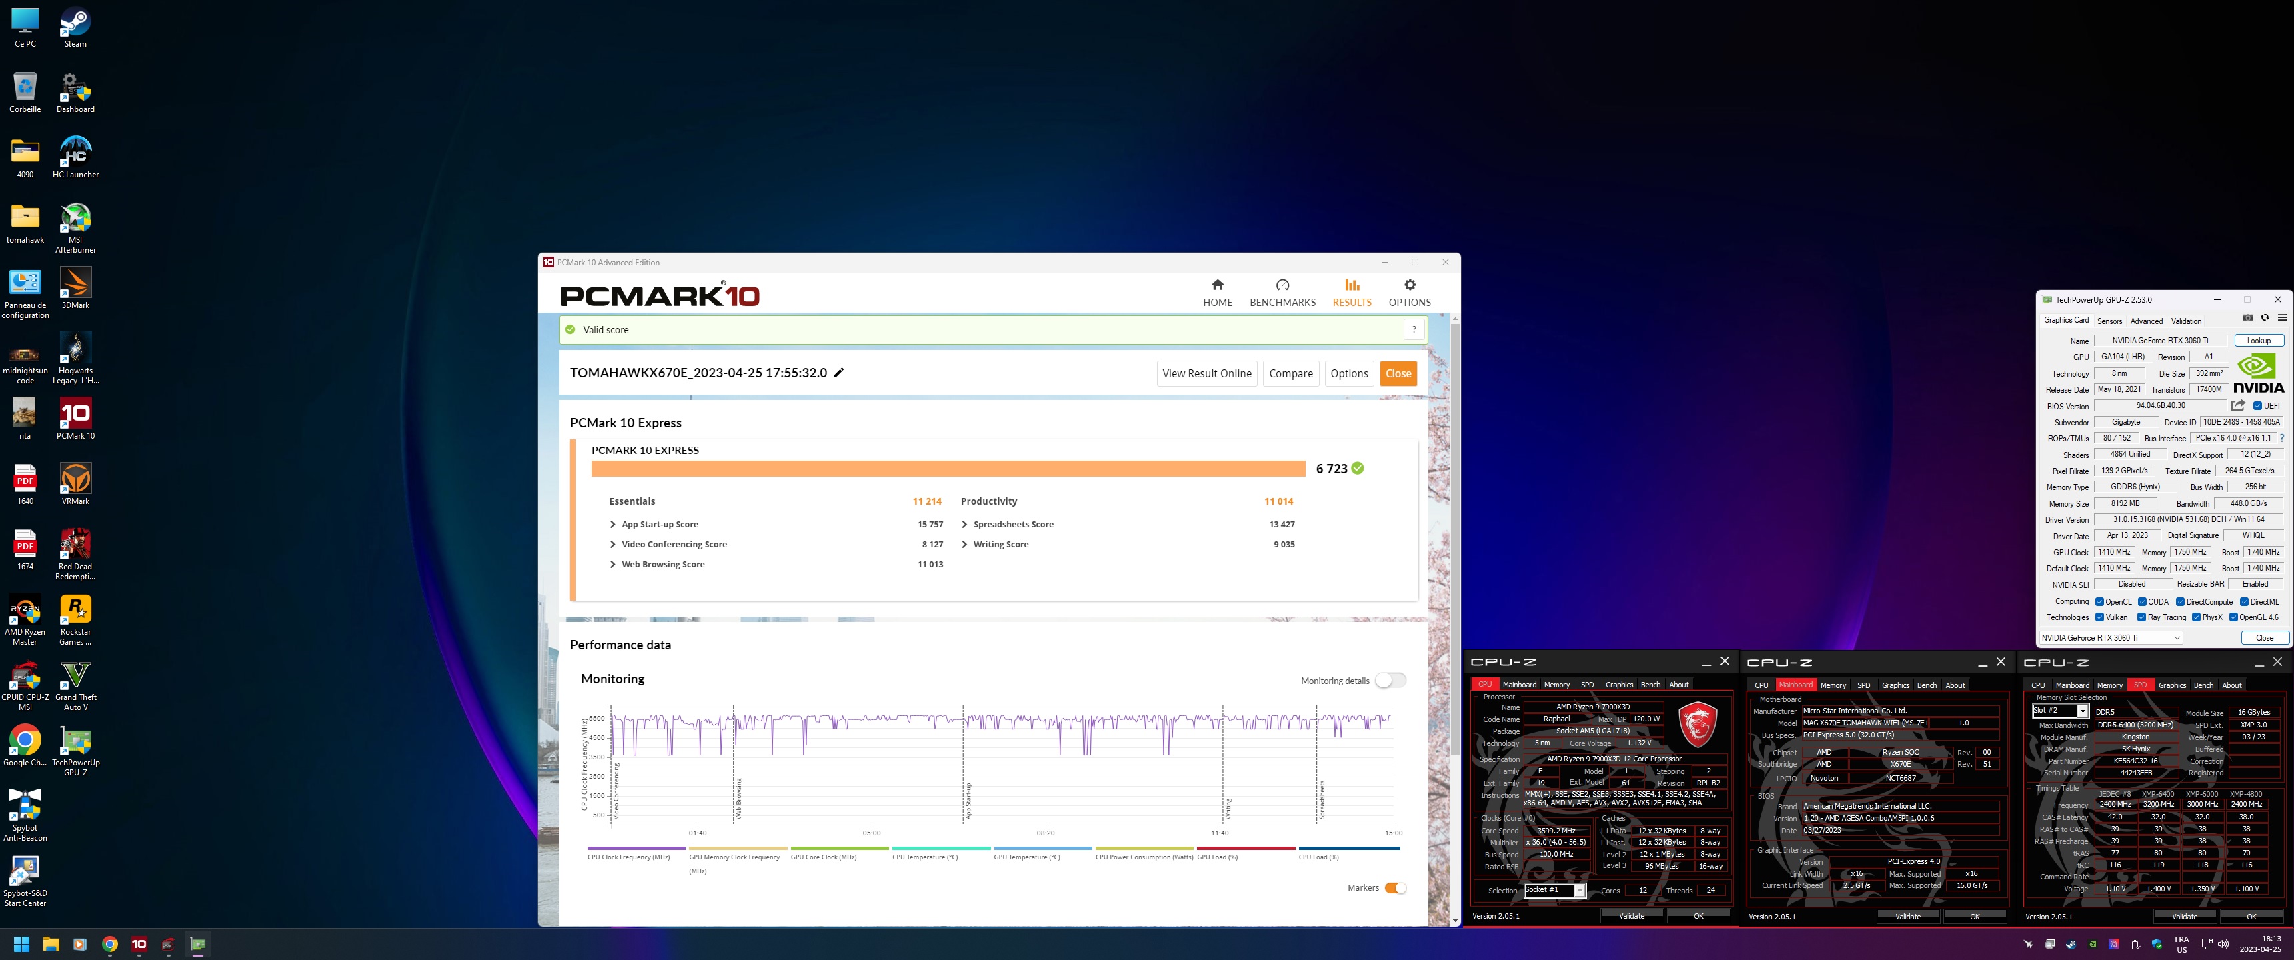Click NVIDIA tray icon in system tray
This screenshot has width=2294, height=960.
click(x=2092, y=944)
